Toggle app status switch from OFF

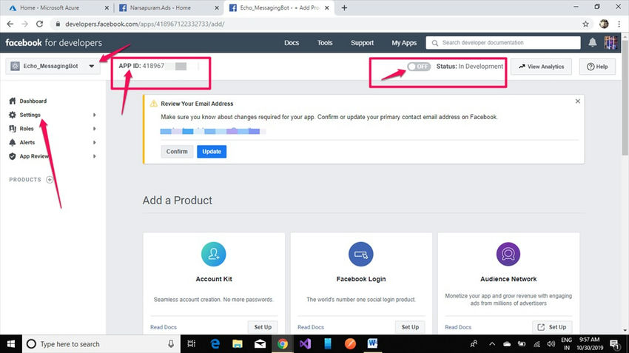tap(419, 67)
